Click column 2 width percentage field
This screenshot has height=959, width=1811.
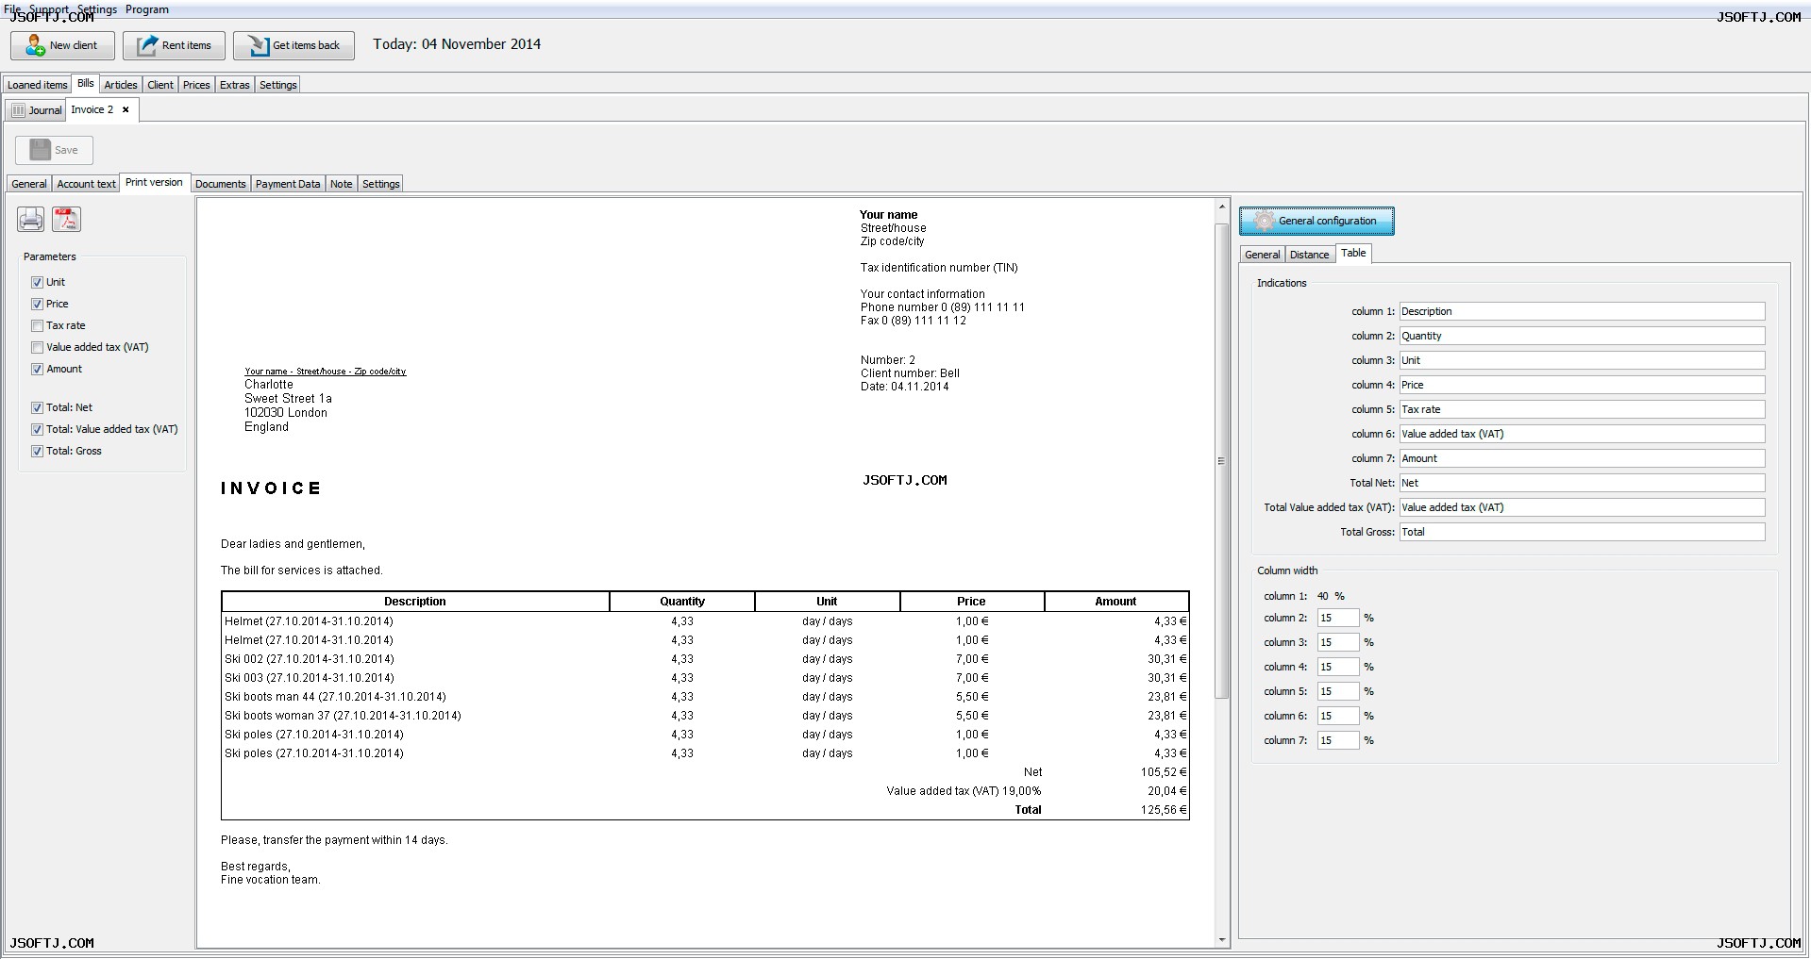(1338, 618)
